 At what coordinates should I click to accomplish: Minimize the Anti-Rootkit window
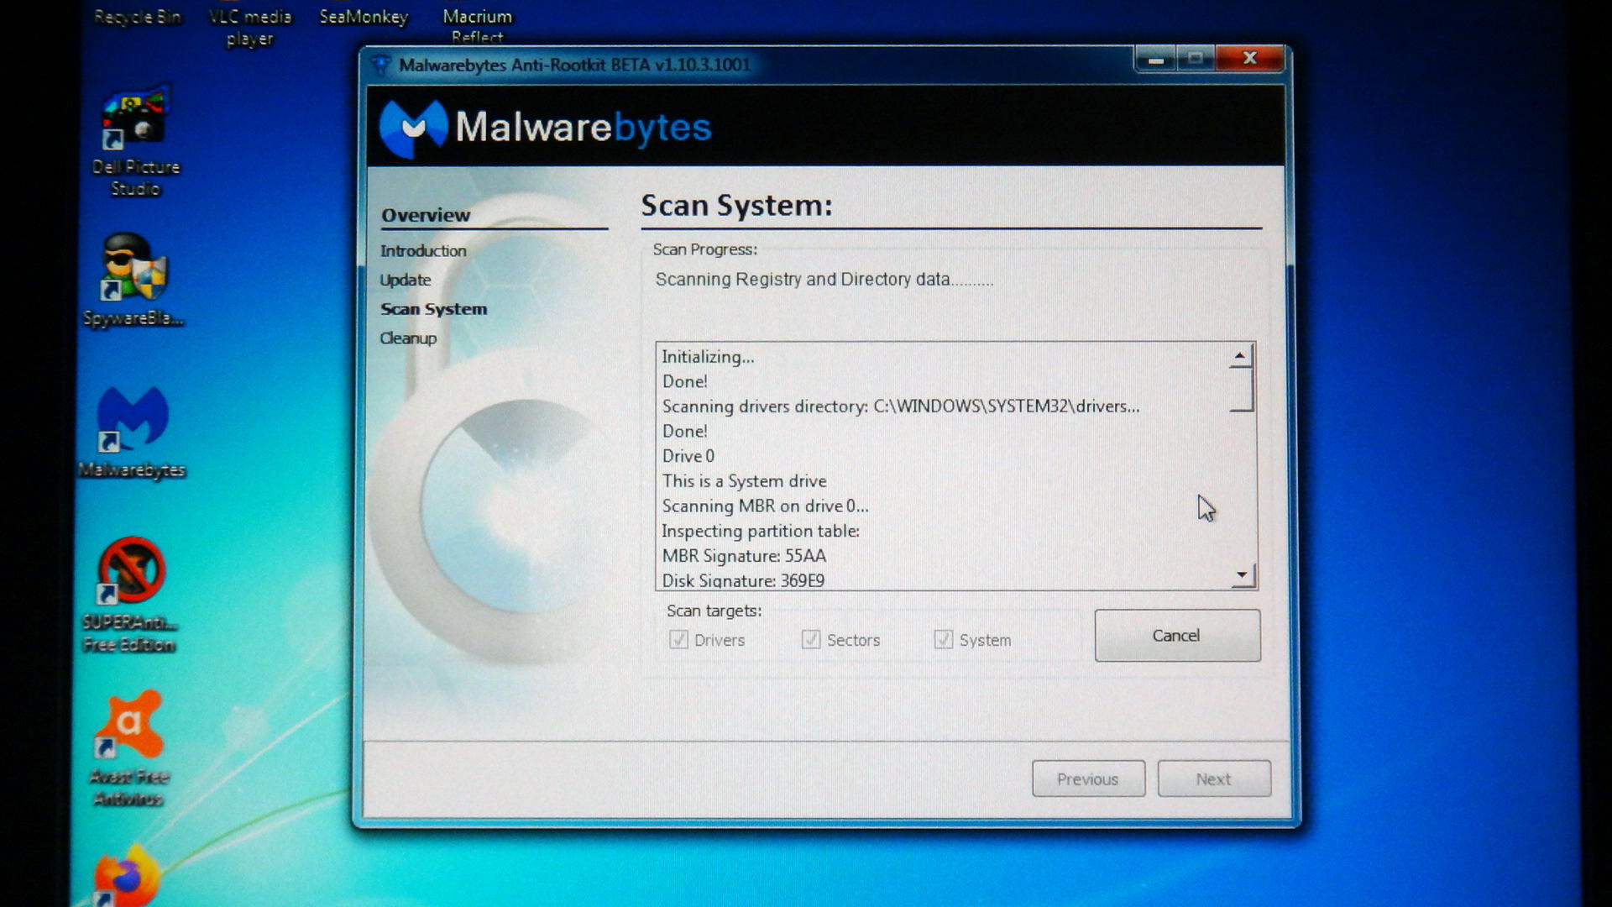[1156, 59]
